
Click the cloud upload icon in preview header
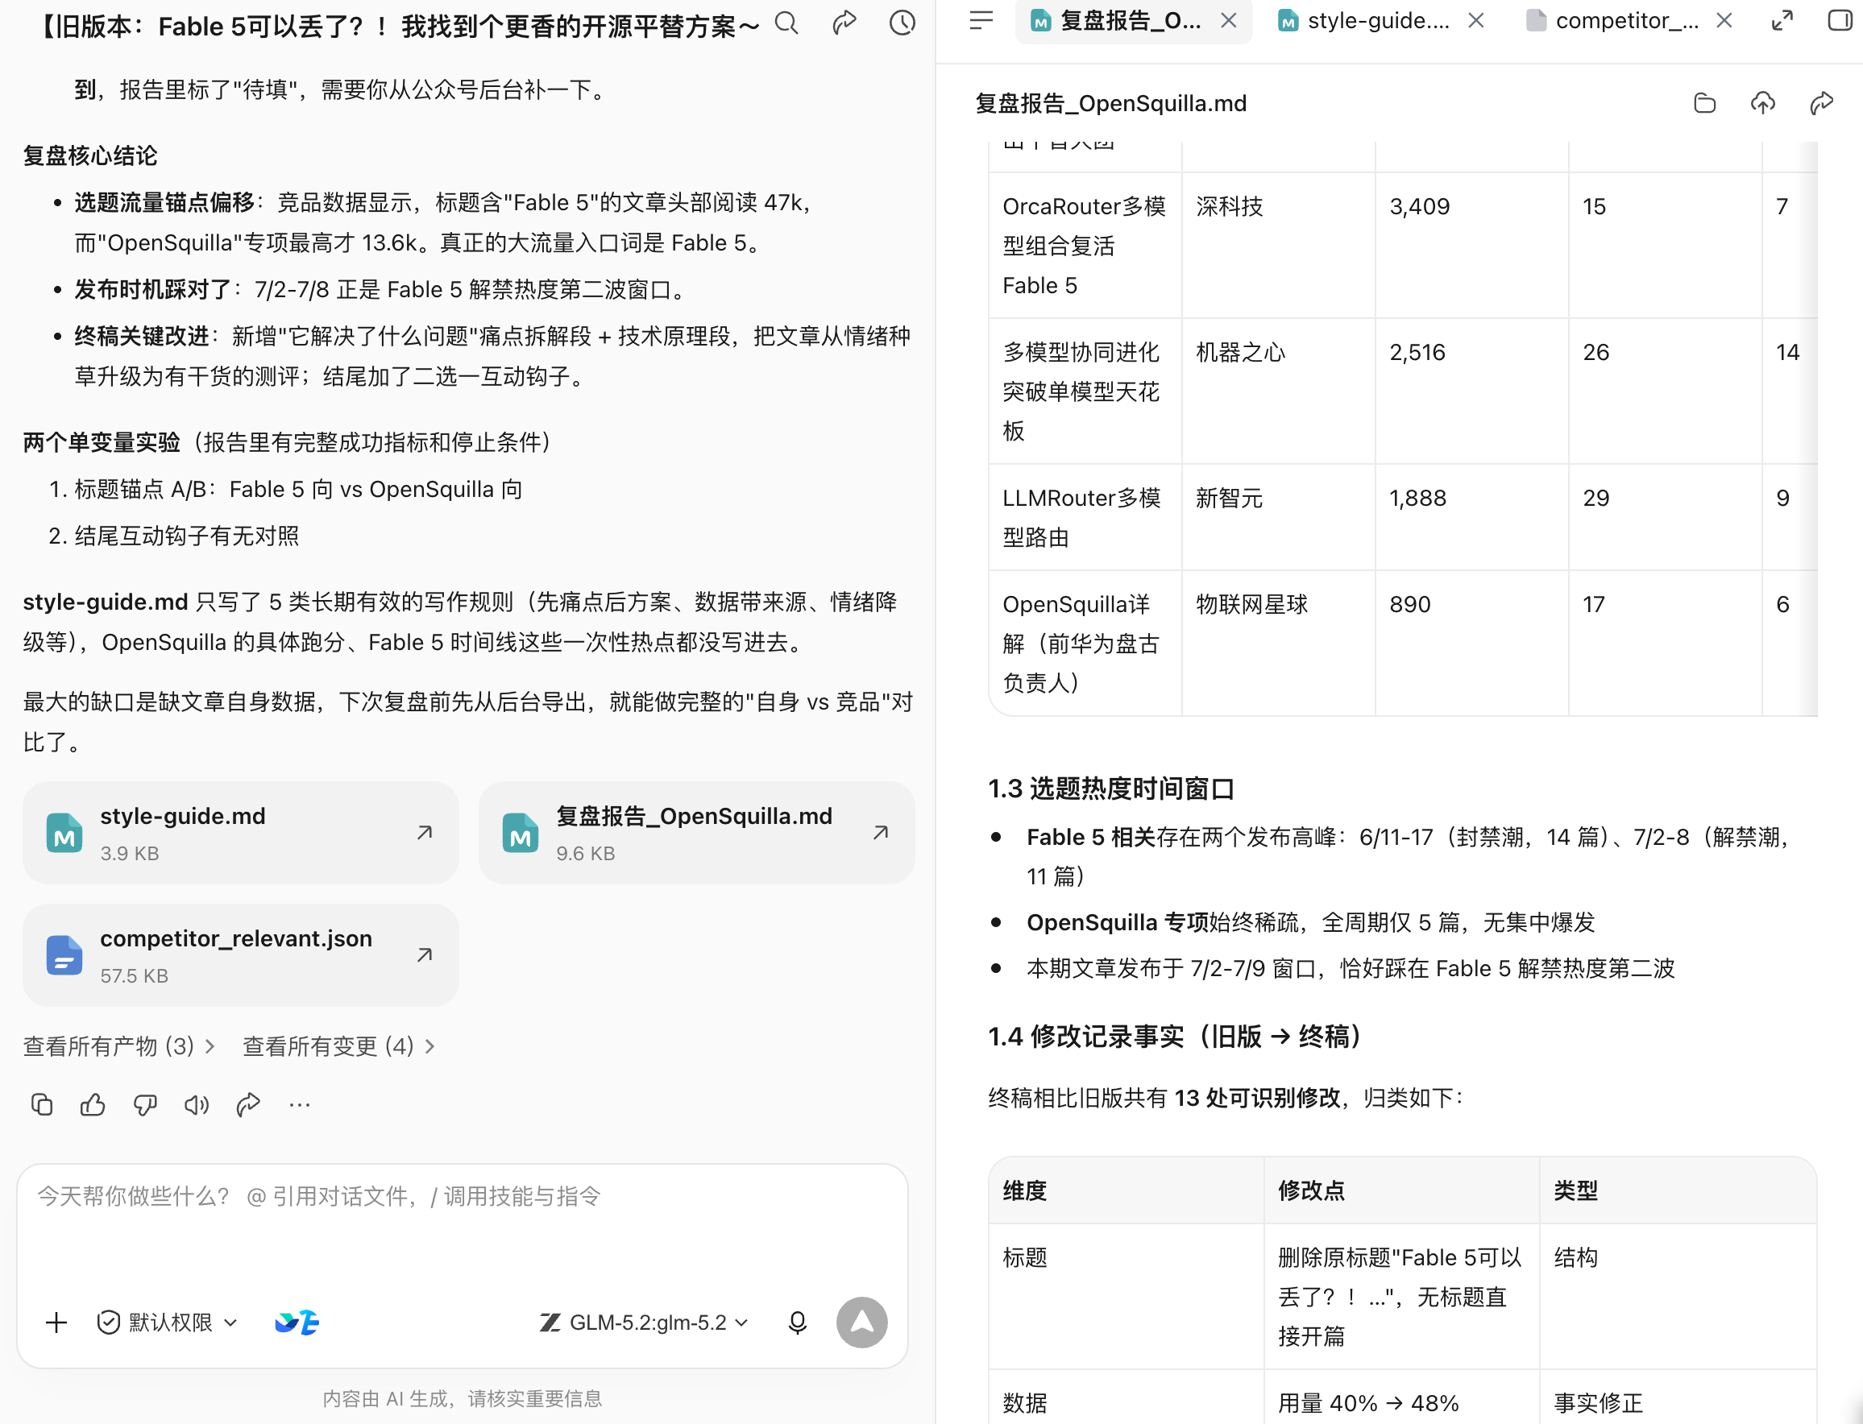[1763, 103]
